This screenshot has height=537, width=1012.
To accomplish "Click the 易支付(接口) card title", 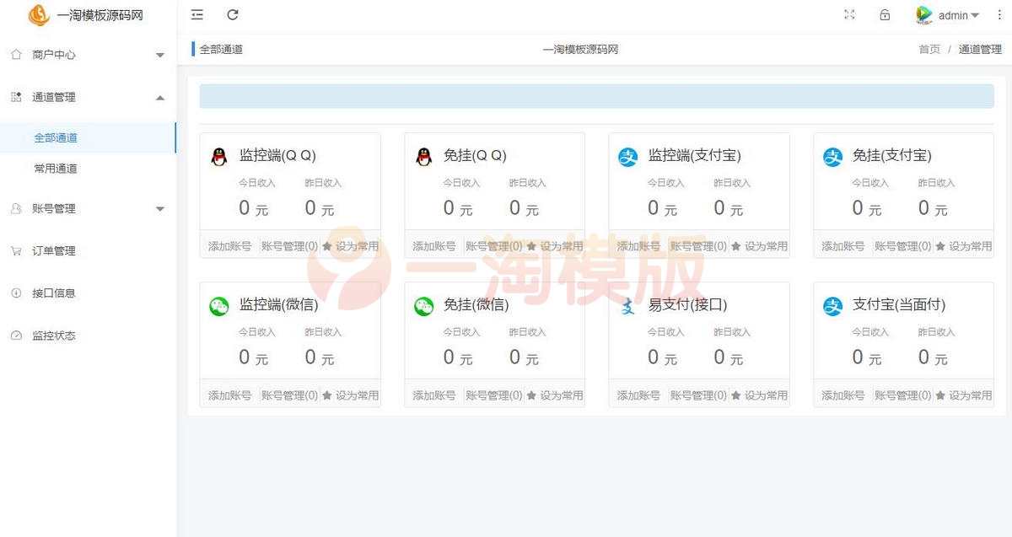I will coord(687,305).
